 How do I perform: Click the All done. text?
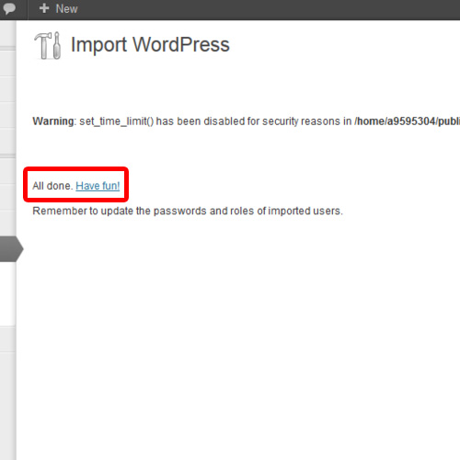click(52, 186)
